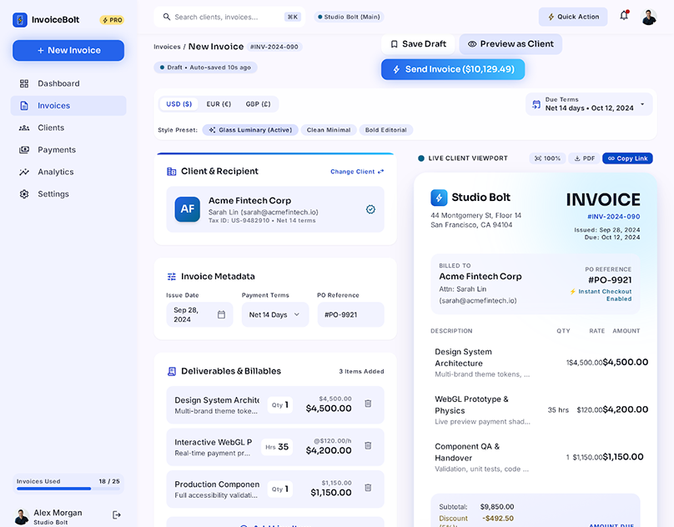Image resolution: width=674 pixels, height=527 pixels.
Task: Click the Clients people icon
Action: point(24,128)
